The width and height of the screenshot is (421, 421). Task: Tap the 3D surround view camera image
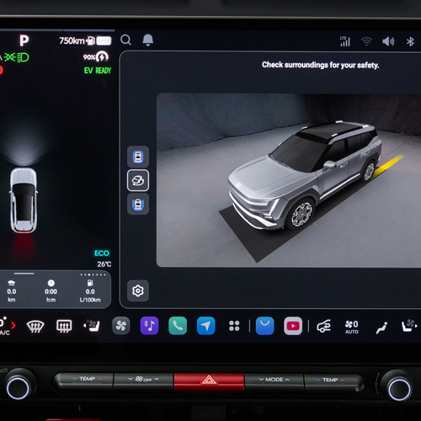[x=289, y=180]
